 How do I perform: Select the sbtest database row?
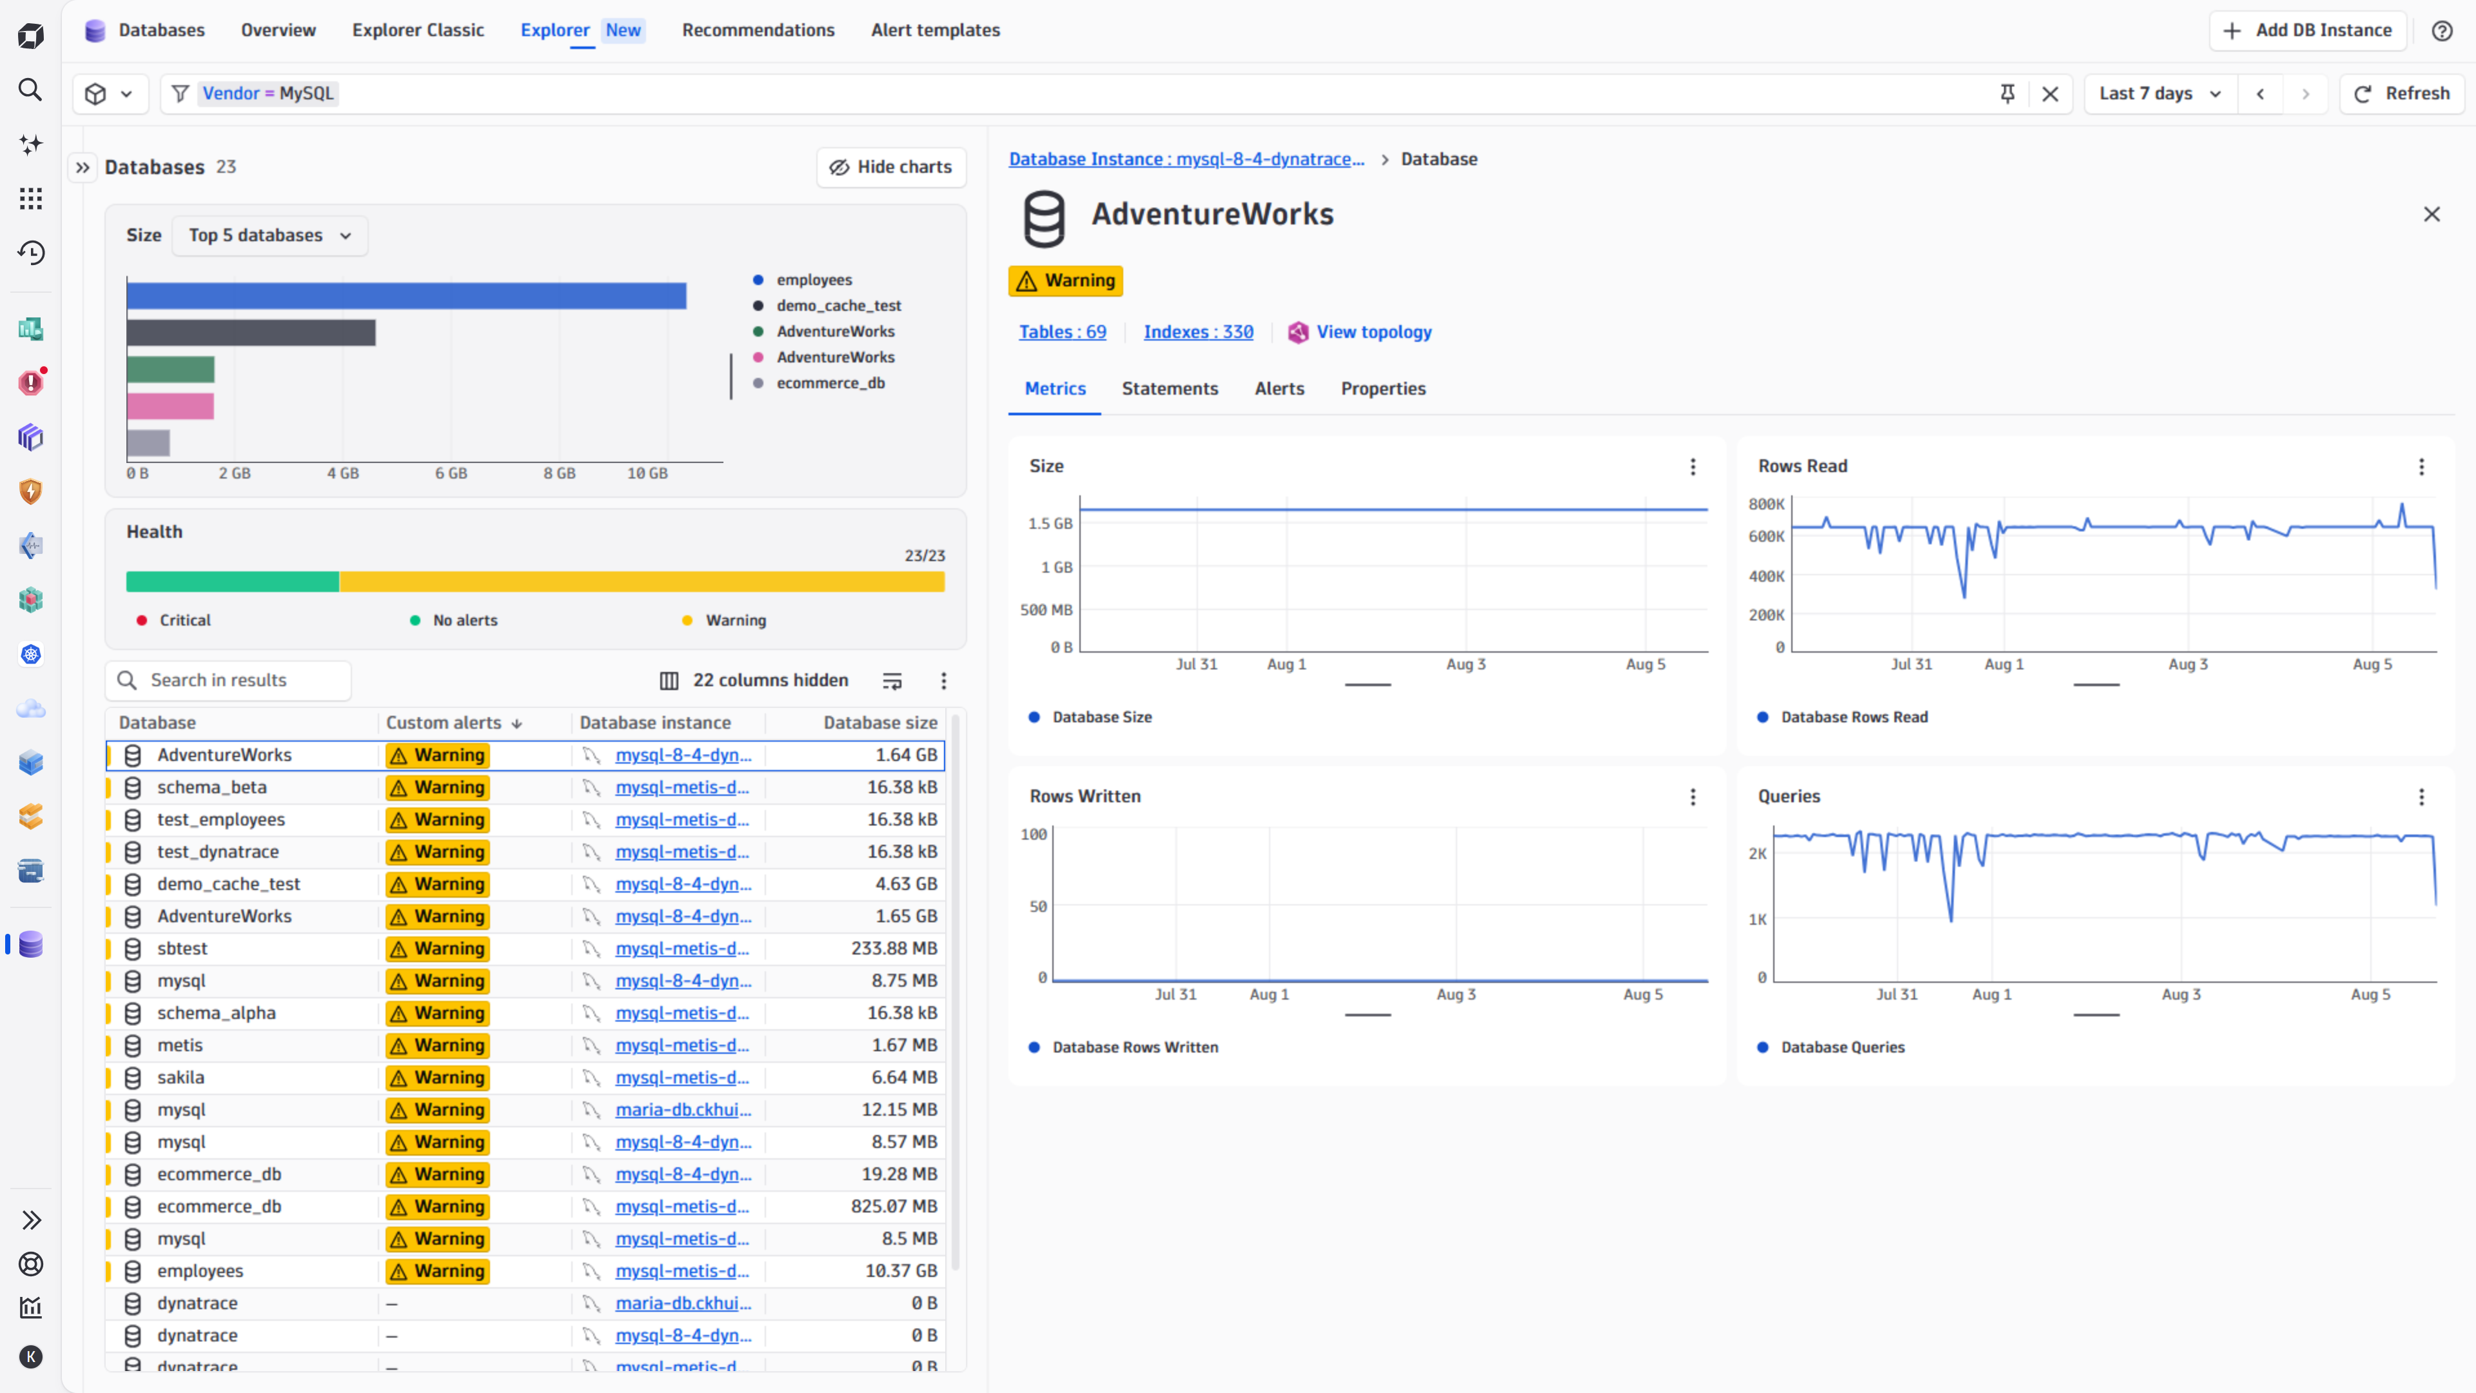click(525, 949)
